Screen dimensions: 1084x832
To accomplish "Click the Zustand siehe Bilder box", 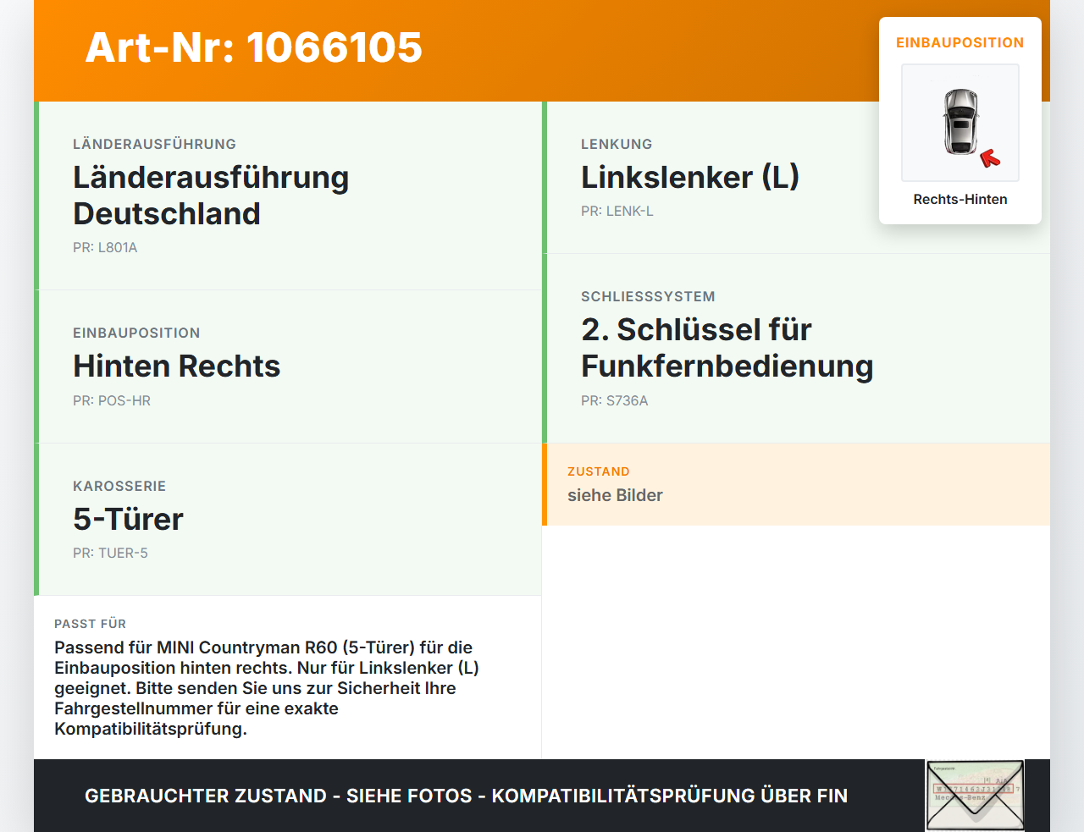I will pyautogui.click(x=796, y=484).
